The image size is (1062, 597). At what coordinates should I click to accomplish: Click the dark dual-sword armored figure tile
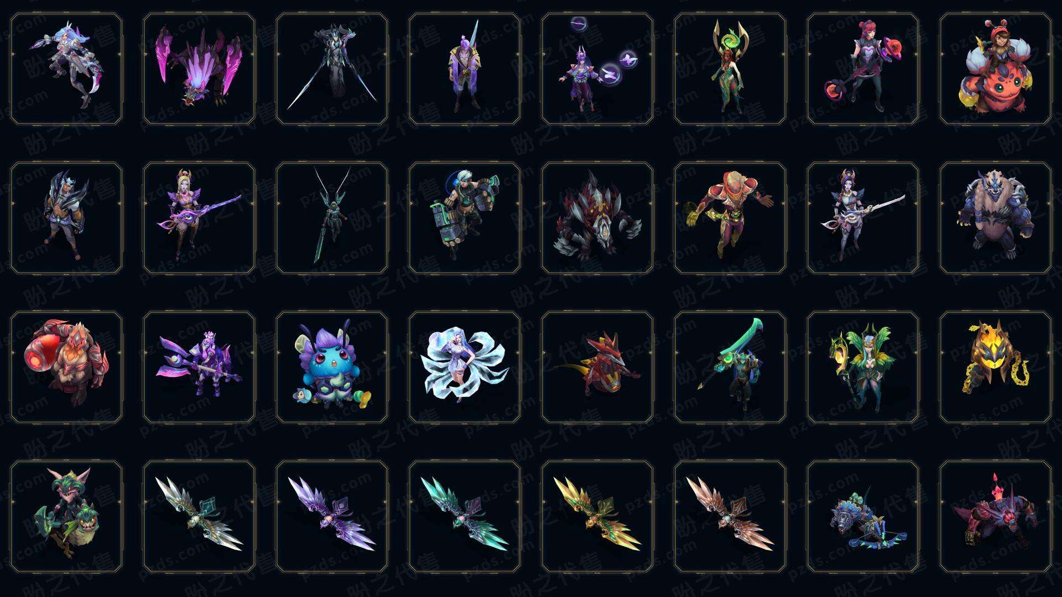tap(332, 69)
